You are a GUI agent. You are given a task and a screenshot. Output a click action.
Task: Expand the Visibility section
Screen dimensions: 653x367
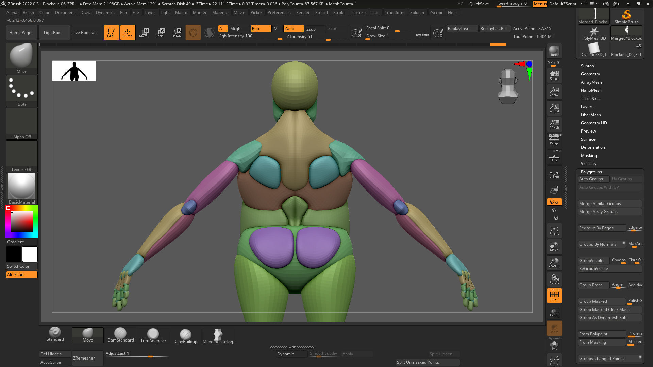(x=588, y=164)
